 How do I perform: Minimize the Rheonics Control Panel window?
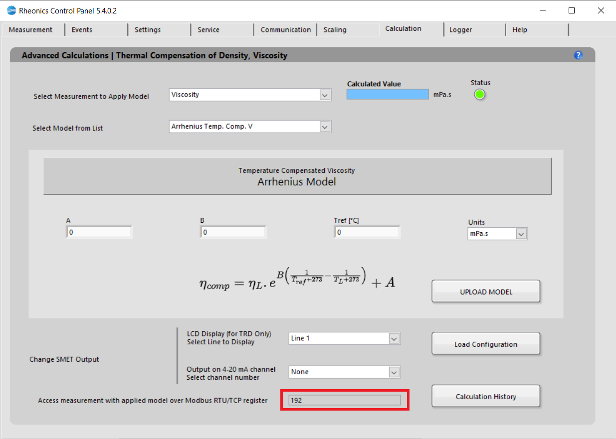coord(542,10)
